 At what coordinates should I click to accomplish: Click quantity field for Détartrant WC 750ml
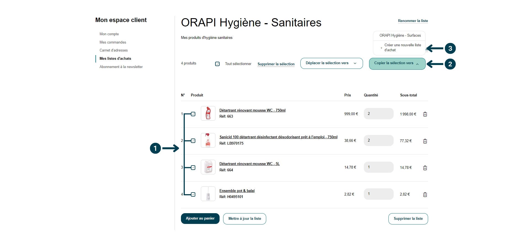click(379, 114)
